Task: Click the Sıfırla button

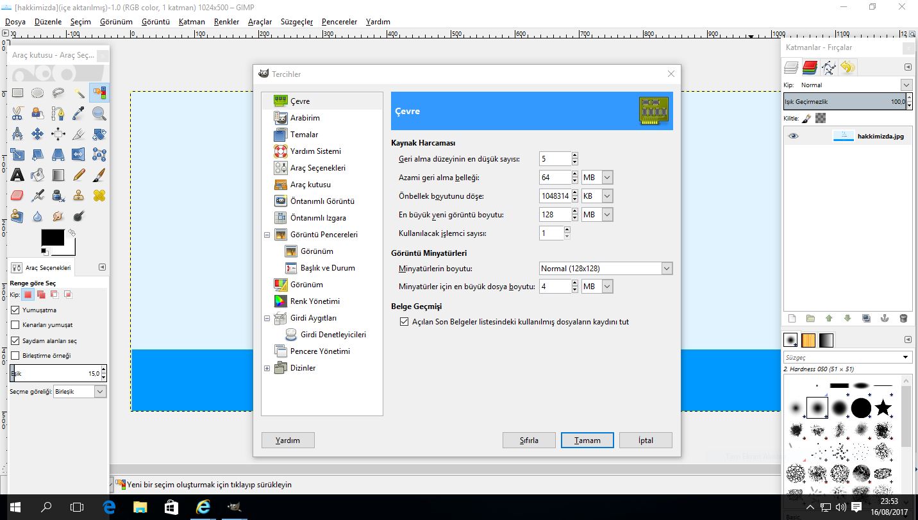Action: [x=529, y=440]
